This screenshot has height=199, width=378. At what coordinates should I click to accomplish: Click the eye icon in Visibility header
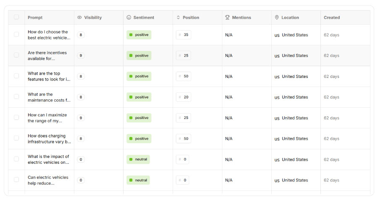[80, 18]
